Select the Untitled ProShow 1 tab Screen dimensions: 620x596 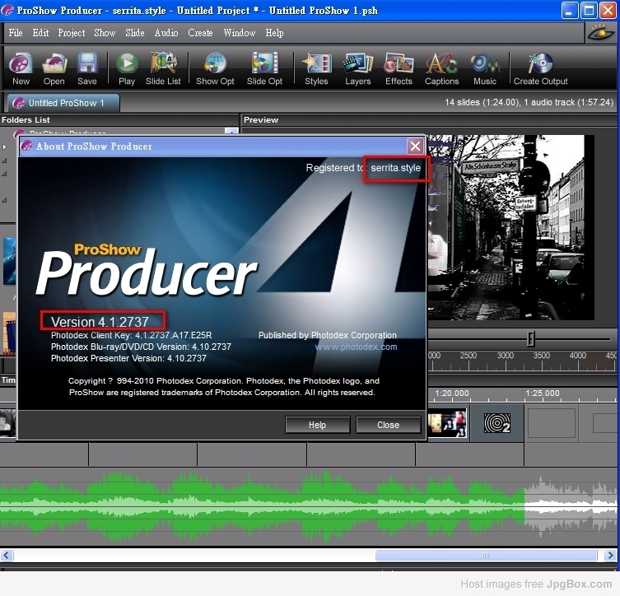tap(64, 103)
